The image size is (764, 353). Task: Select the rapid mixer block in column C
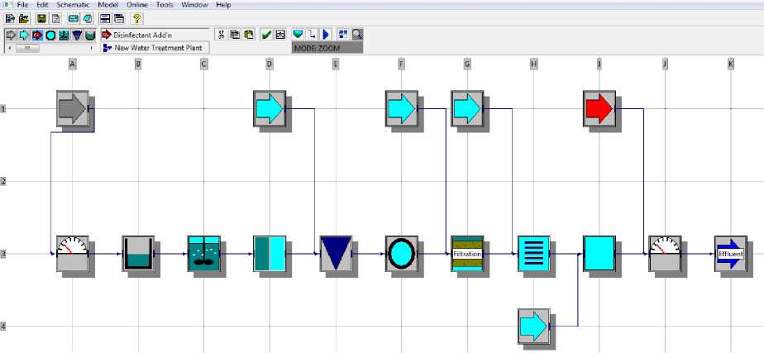point(203,254)
